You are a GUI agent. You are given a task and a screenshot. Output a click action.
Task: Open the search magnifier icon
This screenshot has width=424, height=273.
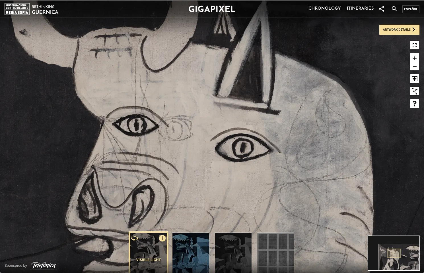[394, 9]
